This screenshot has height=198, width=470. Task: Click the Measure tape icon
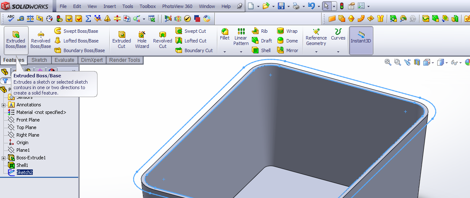click(21, 18)
